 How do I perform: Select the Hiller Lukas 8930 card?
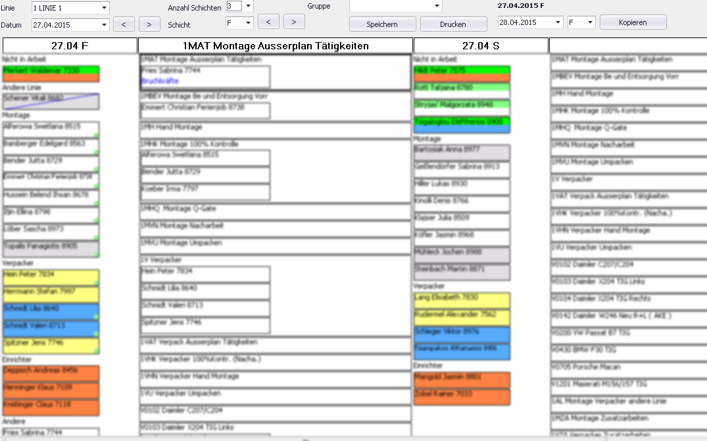(462, 187)
